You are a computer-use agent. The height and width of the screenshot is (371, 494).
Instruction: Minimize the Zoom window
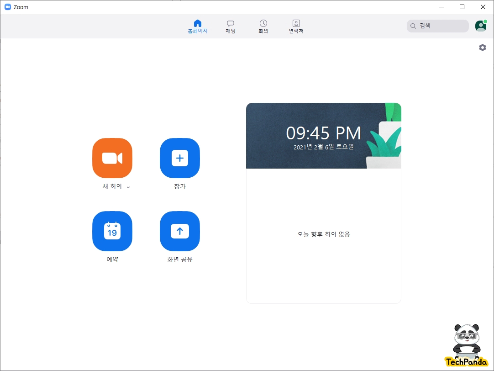pos(441,7)
